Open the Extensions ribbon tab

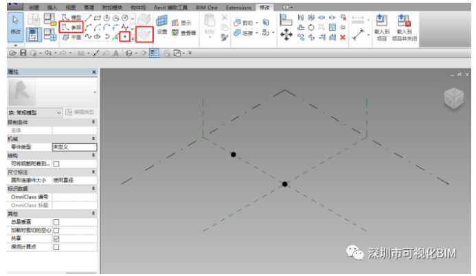coord(238,8)
